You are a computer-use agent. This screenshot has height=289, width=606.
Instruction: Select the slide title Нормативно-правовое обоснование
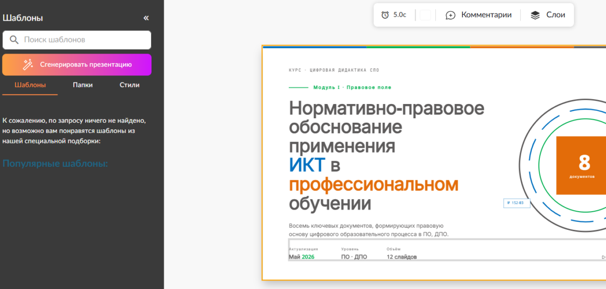coord(386,118)
